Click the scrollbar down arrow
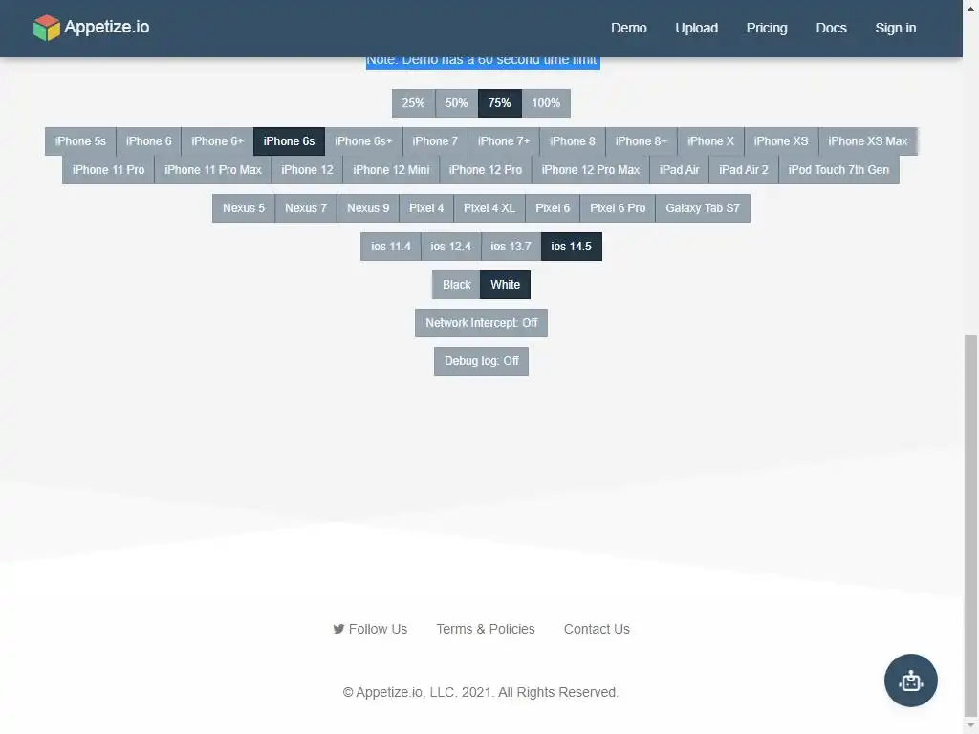This screenshot has height=734, width=979. (970, 726)
